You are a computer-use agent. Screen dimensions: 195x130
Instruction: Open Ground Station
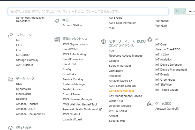(72, 26)
